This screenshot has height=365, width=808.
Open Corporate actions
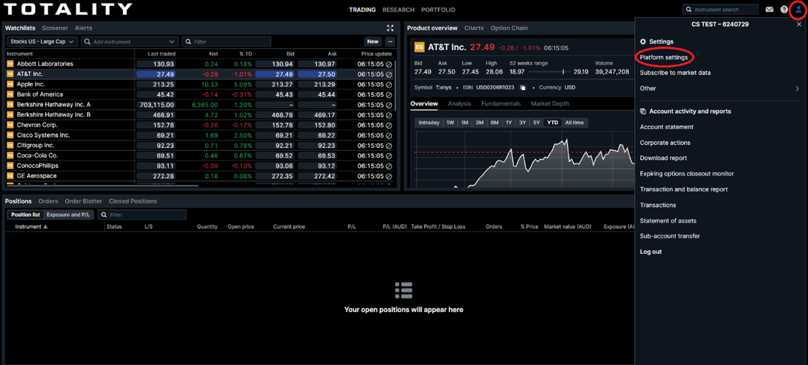pyautogui.click(x=665, y=143)
